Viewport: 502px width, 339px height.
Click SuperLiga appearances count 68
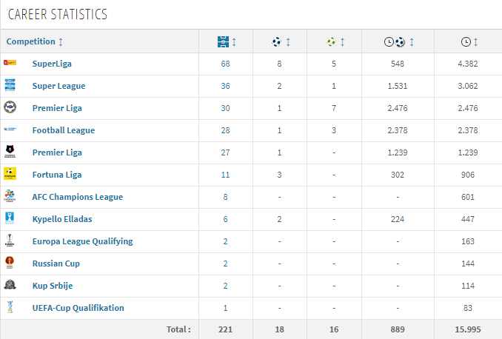(225, 64)
